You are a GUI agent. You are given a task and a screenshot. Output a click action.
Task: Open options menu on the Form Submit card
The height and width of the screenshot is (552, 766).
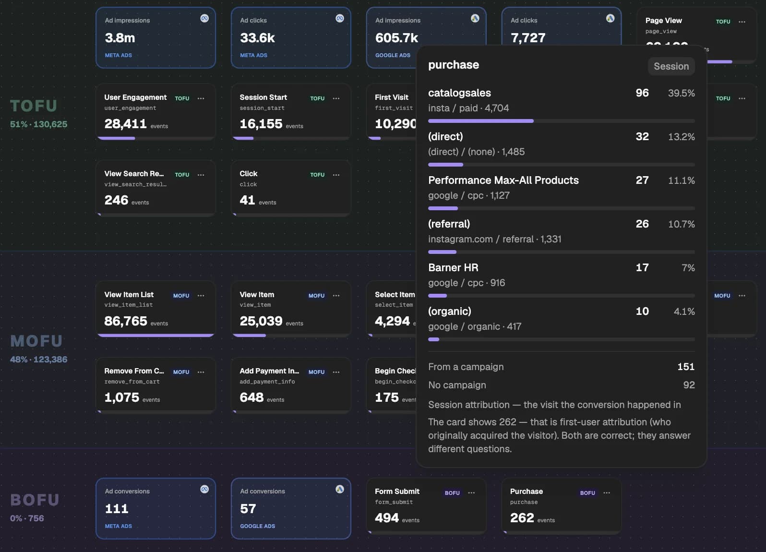(x=471, y=493)
